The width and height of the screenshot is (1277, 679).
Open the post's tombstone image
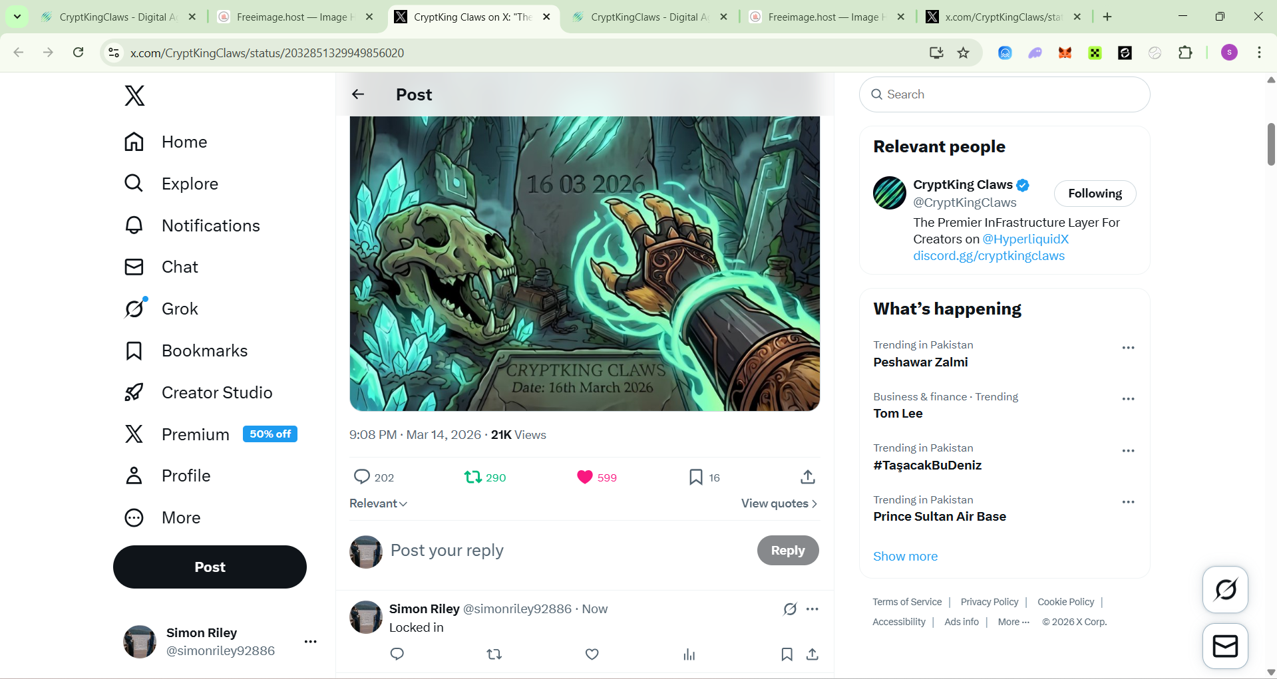584,263
